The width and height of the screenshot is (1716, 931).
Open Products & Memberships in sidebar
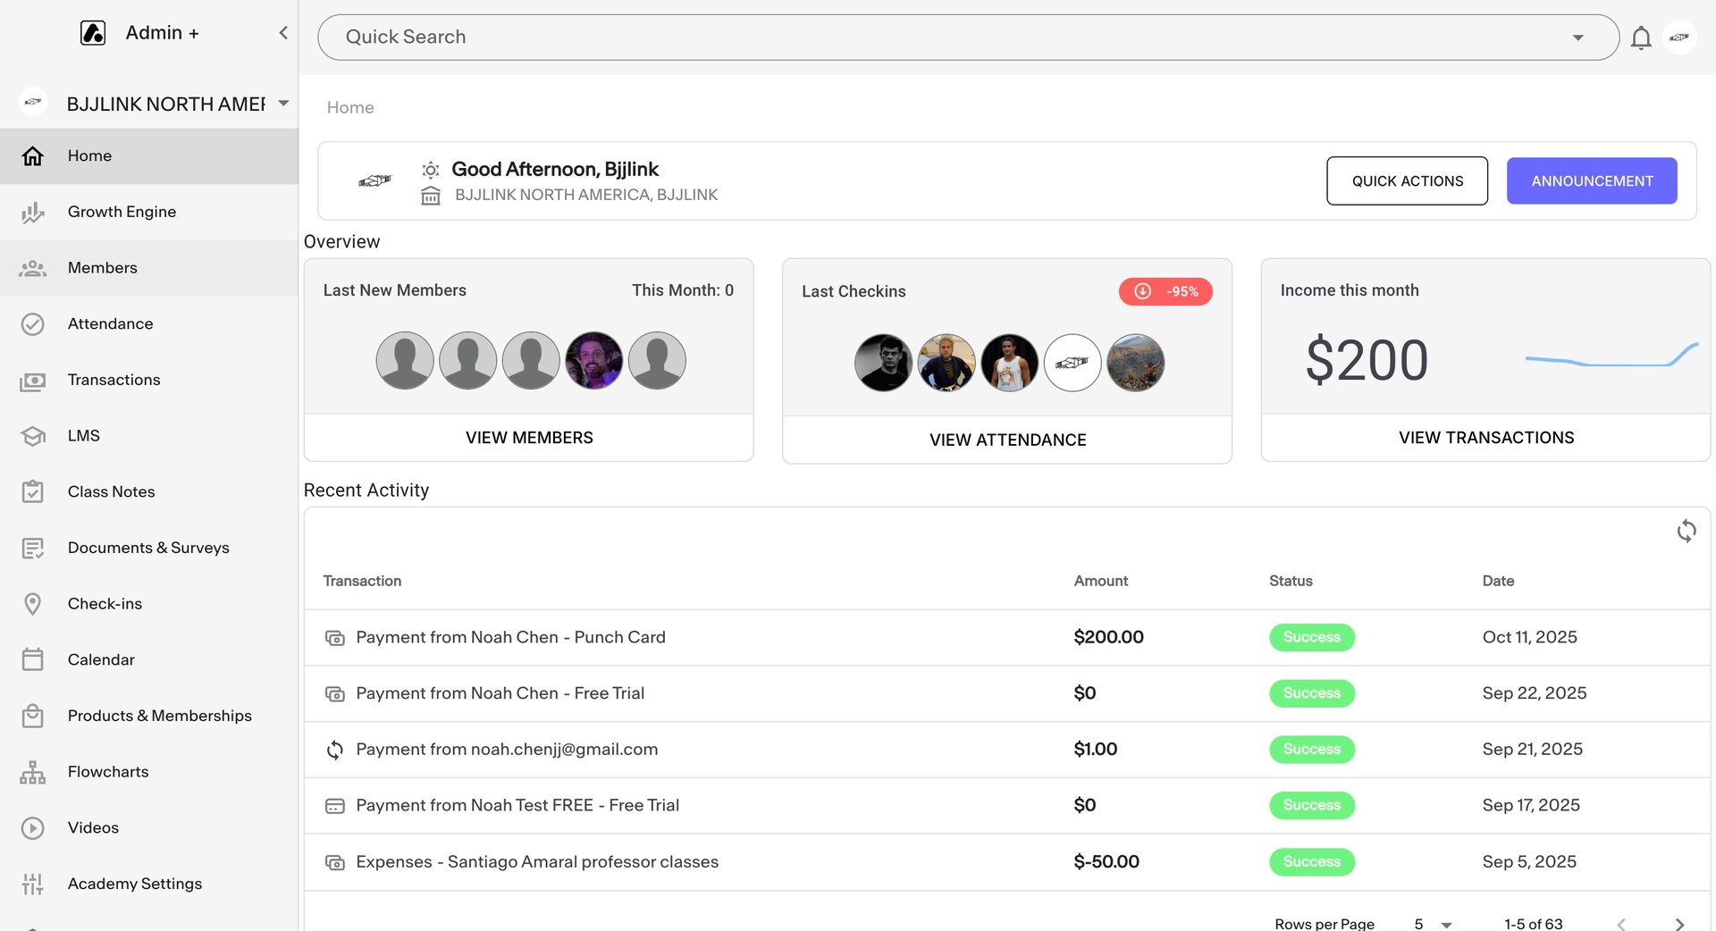(x=159, y=716)
